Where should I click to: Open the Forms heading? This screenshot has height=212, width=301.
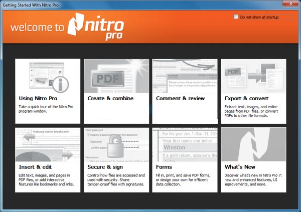(x=164, y=167)
